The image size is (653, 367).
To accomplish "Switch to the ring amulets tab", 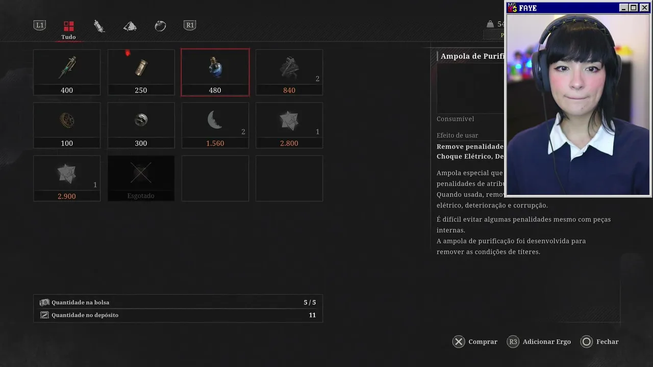I will click(160, 26).
